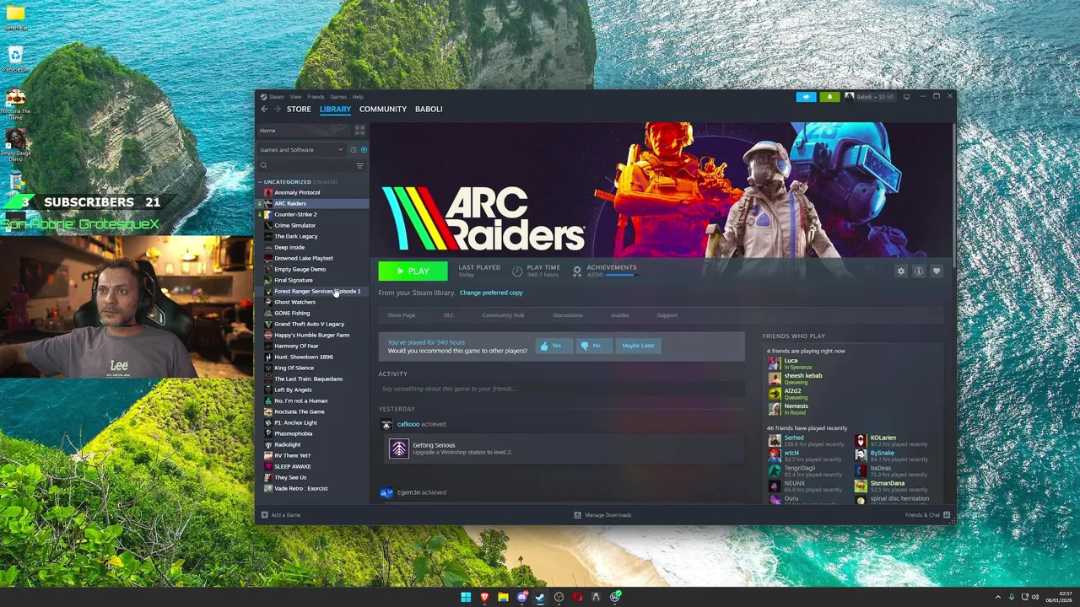Screen dimensions: 1080x607
Task: Click Change preferred copy link
Action: (491, 293)
